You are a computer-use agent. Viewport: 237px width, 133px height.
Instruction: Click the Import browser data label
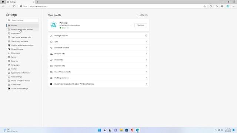pyautogui.click(x=63, y=72)
